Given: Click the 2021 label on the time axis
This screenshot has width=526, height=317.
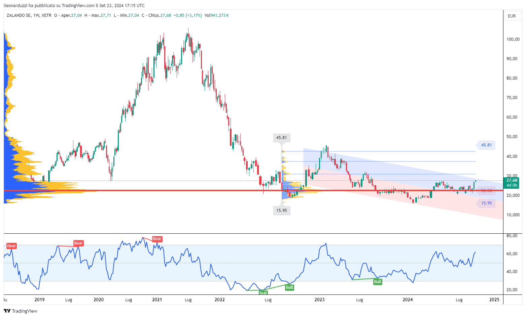Looking at the screenshot, I should [157, 300].
